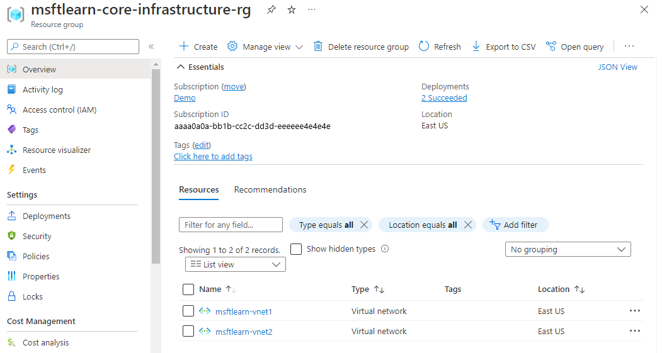The height and width of the screenshot is (353, 662).
Task: Click the tags edit link
Action: (x=202, y=145)
